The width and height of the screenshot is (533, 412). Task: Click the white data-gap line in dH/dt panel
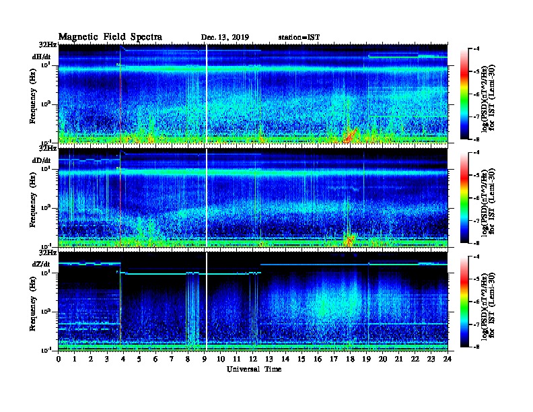point(207,94)
